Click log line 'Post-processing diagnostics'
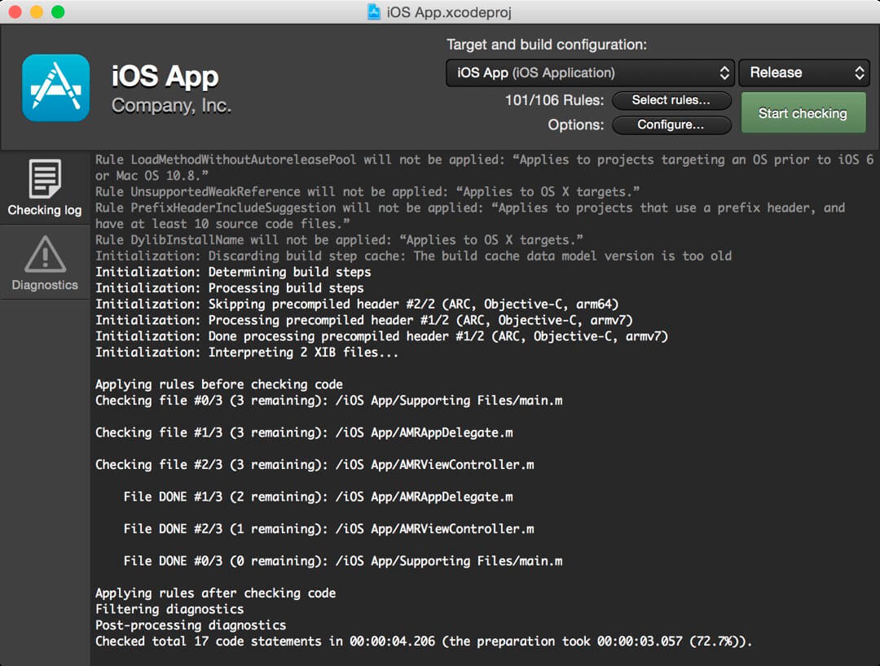This screenshot has width=880, height=666. click(x=191, y=625)
